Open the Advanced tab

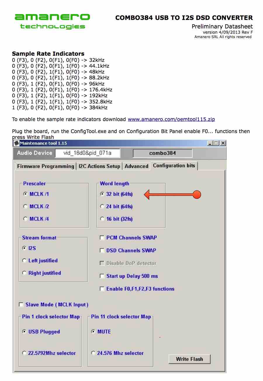[136, 166]
